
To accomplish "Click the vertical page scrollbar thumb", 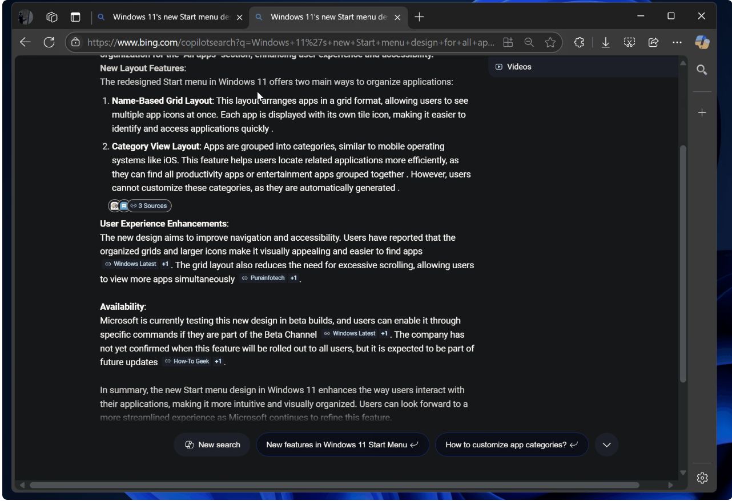I will [683, 264].
